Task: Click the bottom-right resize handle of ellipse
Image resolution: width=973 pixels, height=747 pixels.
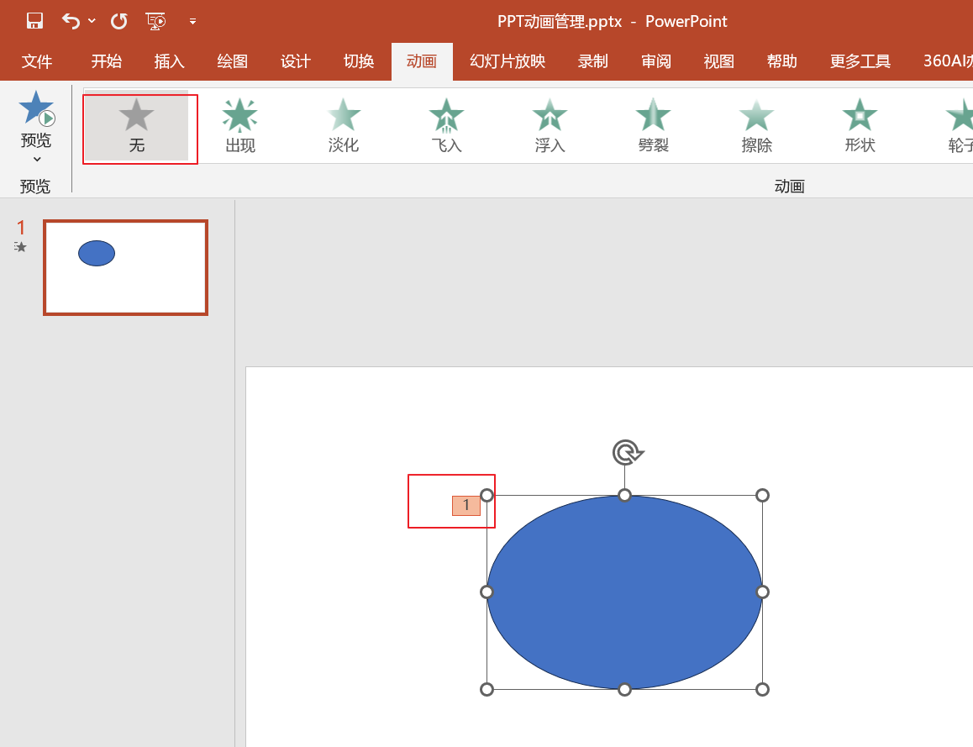Action: pos(763,689)
